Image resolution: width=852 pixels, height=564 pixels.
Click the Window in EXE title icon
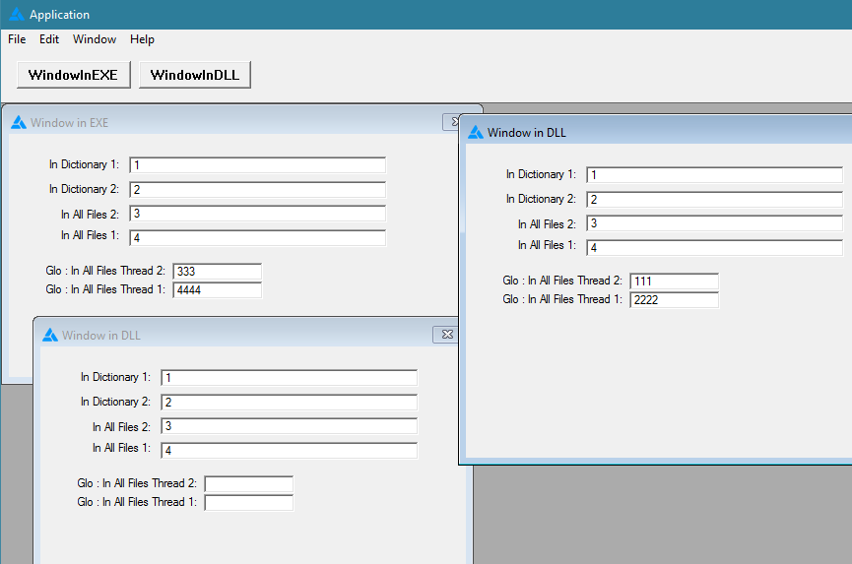(18, 123)
